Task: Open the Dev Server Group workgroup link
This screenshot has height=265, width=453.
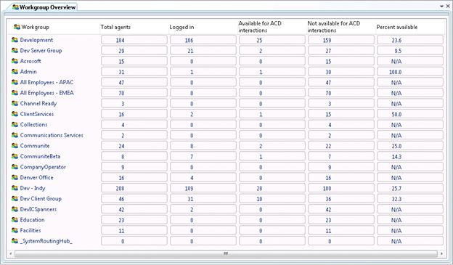Action: click(41, 51)
